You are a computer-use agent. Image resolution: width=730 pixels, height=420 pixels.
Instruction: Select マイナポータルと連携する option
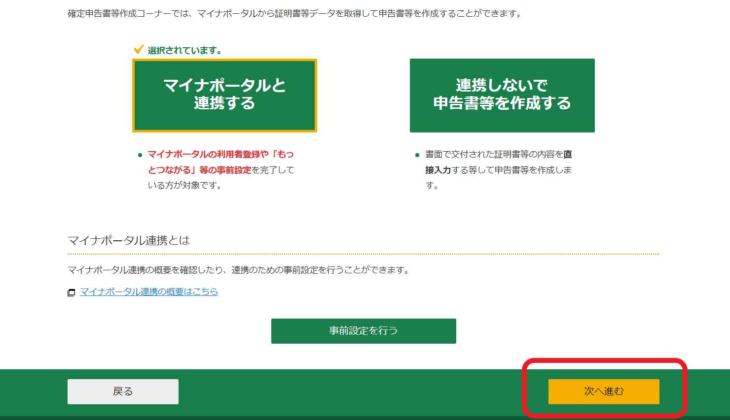224,96
